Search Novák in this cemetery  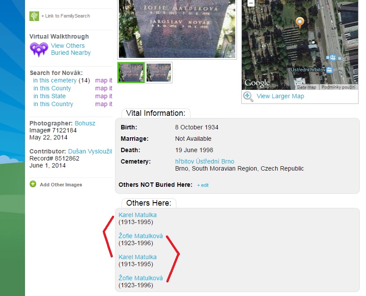55,80
